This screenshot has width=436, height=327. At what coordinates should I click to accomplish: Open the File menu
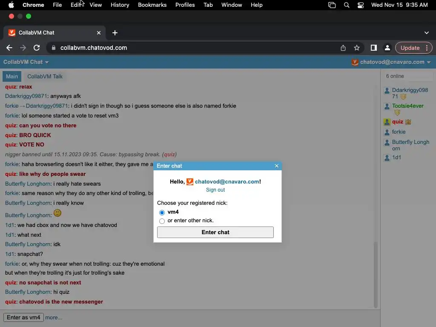[x=57, y=5]
